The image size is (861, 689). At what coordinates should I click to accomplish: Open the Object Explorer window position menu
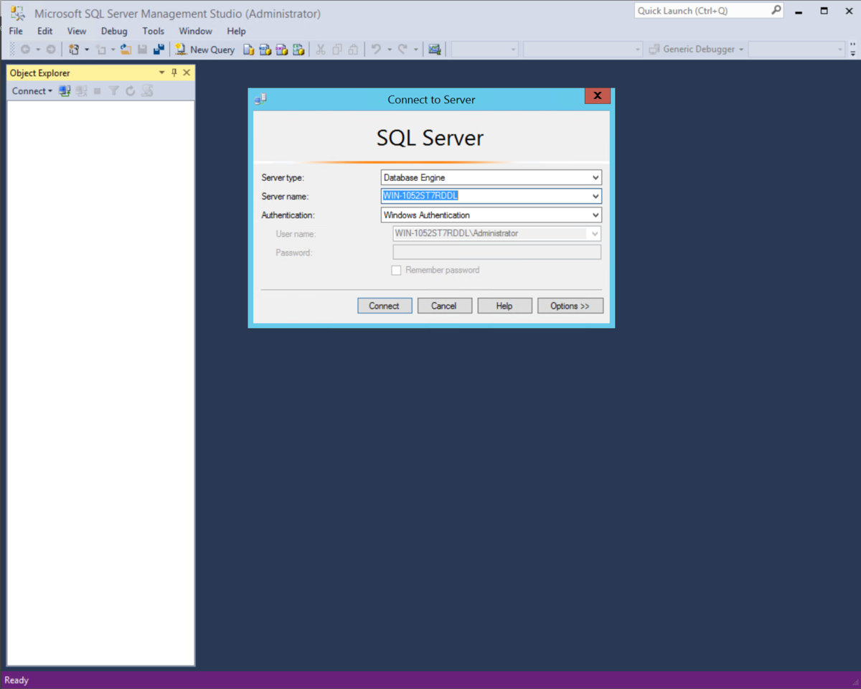161,72
